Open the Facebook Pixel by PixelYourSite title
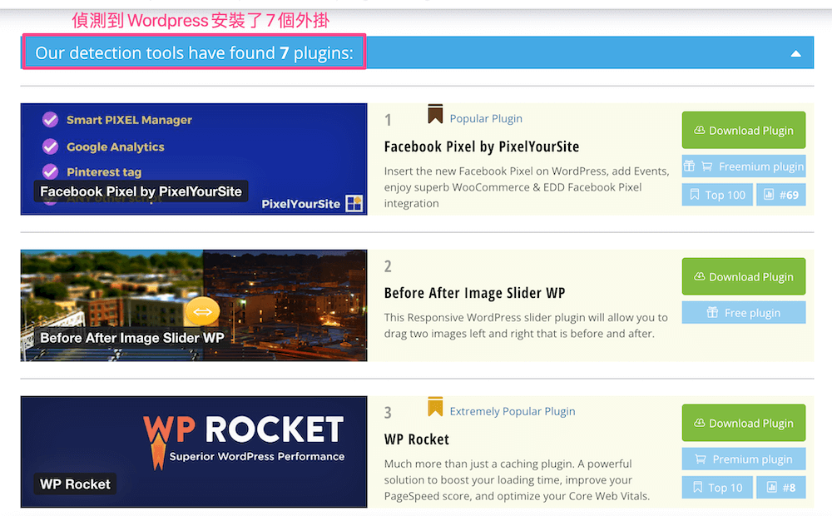832x516 pixels. 482,146
